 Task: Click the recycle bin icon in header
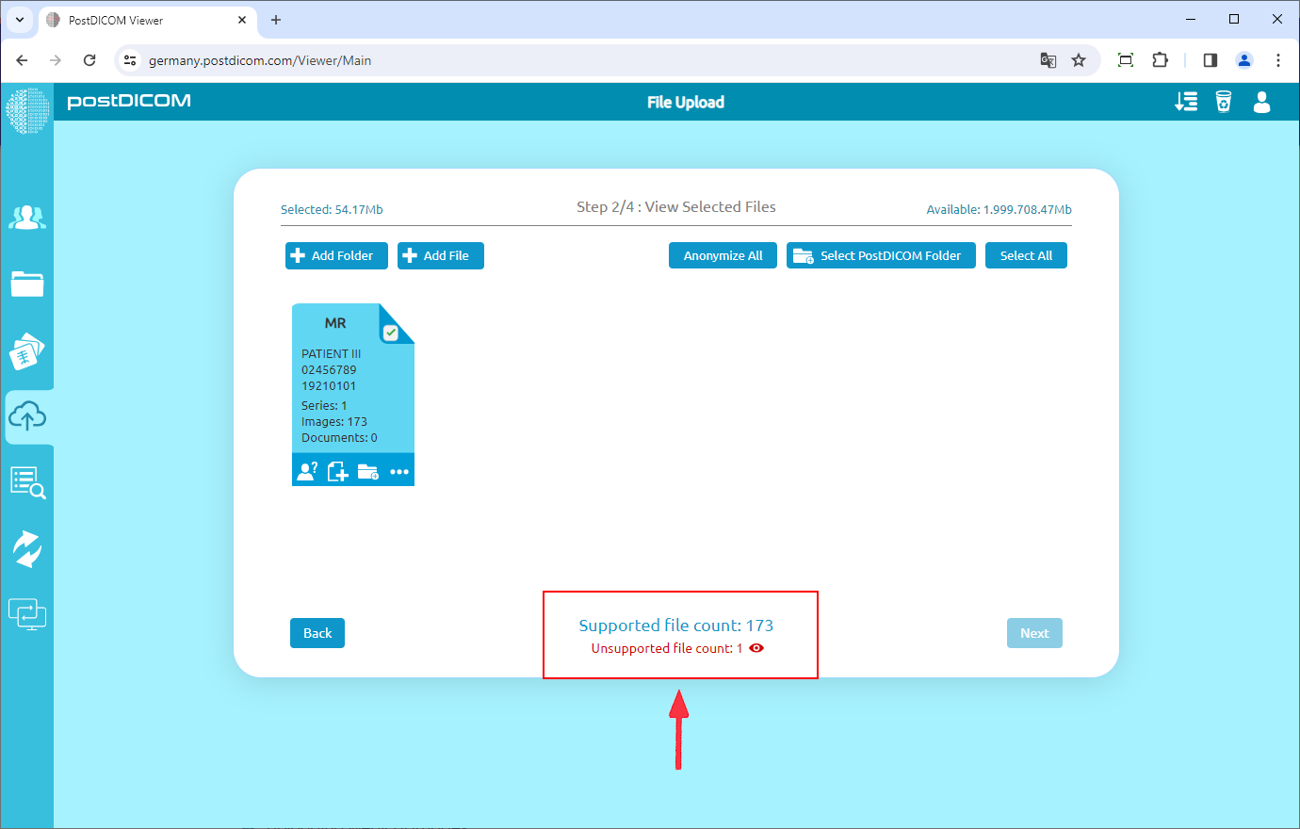[1223, 102]
